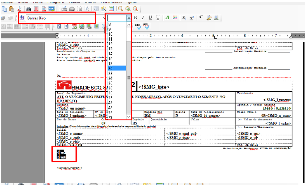Screen dimensions: 305x185
Task: Select highlighted font size 20
Action: [117, 68]
